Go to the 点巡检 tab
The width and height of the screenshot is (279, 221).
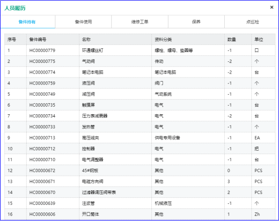coord(252,22)
